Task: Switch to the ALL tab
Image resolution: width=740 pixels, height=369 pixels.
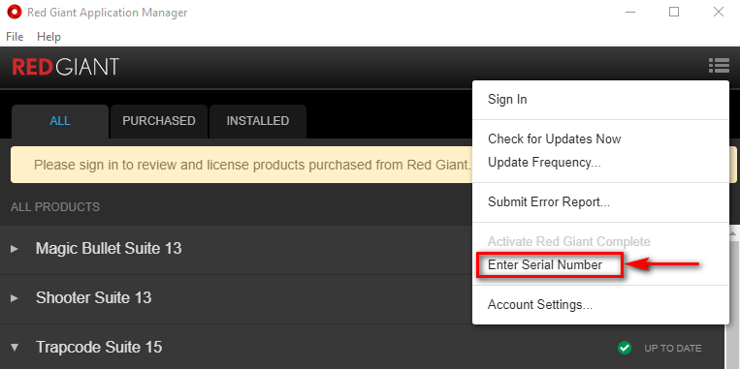Action: [60, 121]
